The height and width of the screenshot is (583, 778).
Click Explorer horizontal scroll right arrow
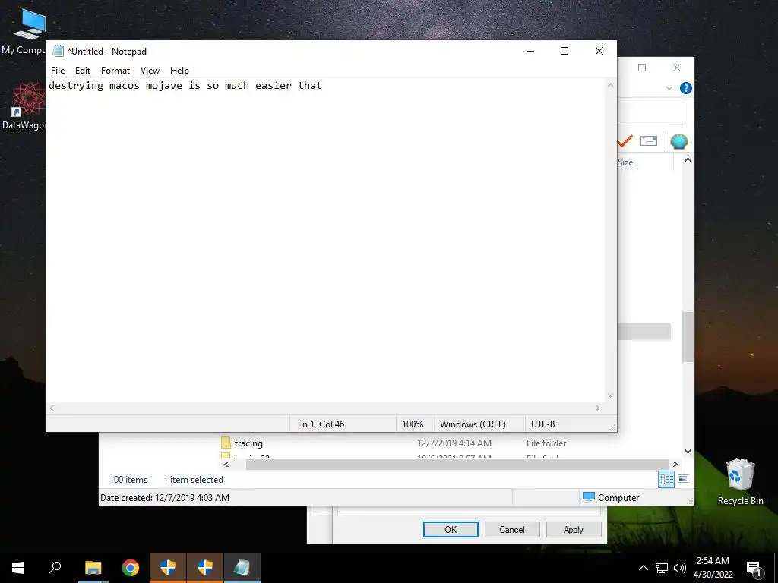[x=675, y=464]
